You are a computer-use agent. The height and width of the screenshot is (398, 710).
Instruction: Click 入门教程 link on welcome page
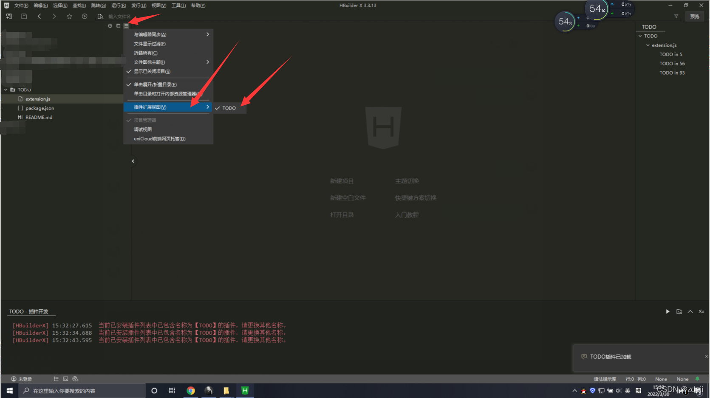407,215
